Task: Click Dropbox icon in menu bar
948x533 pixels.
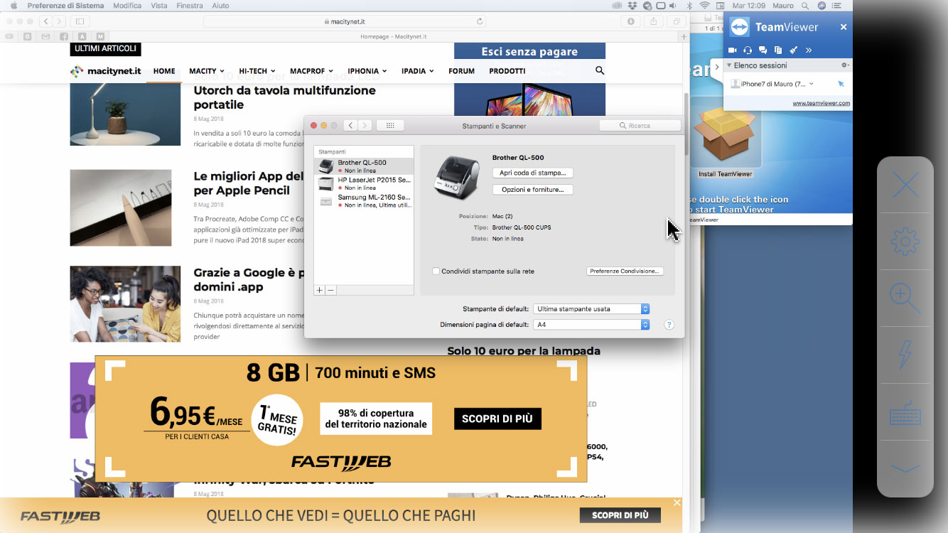Action: coord(632,6)
